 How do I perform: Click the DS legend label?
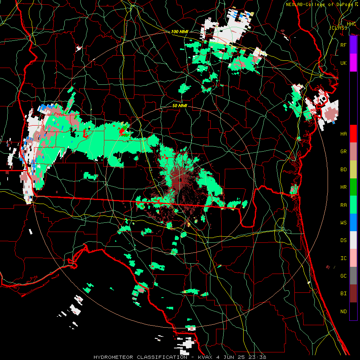tap(343, 240)
